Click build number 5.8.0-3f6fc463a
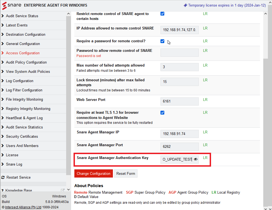Viewport: 272px width, 210px height. click(57, 202)
